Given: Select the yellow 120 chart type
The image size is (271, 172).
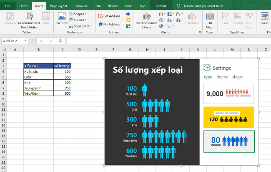Looking at the screenshot, I should 228,117.
